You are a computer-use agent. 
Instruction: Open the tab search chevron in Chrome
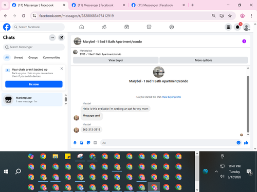(x=5, y=5)
